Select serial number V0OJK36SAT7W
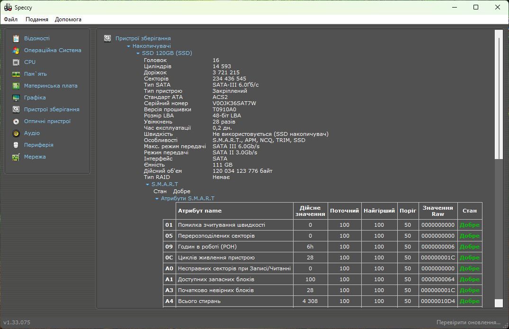 [234, 103]
